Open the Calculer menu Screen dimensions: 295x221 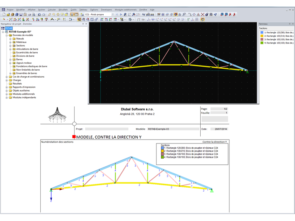[x=52, y=10]
